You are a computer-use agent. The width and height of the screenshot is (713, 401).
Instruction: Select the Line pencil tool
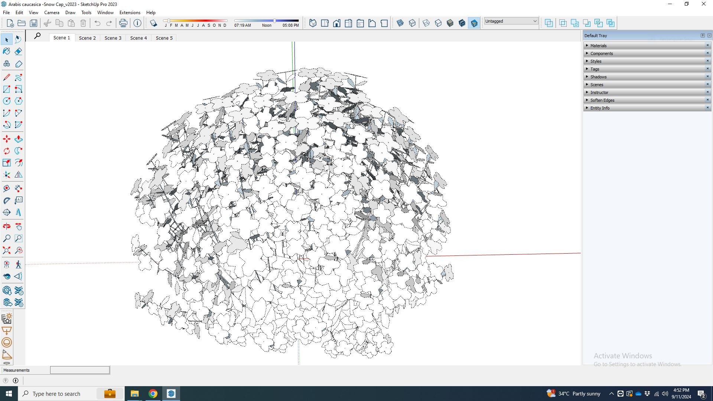pos(7,77)
